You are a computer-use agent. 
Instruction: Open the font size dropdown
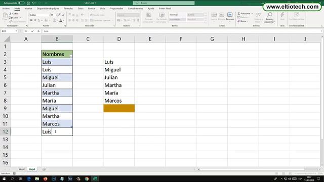point(56,15)
